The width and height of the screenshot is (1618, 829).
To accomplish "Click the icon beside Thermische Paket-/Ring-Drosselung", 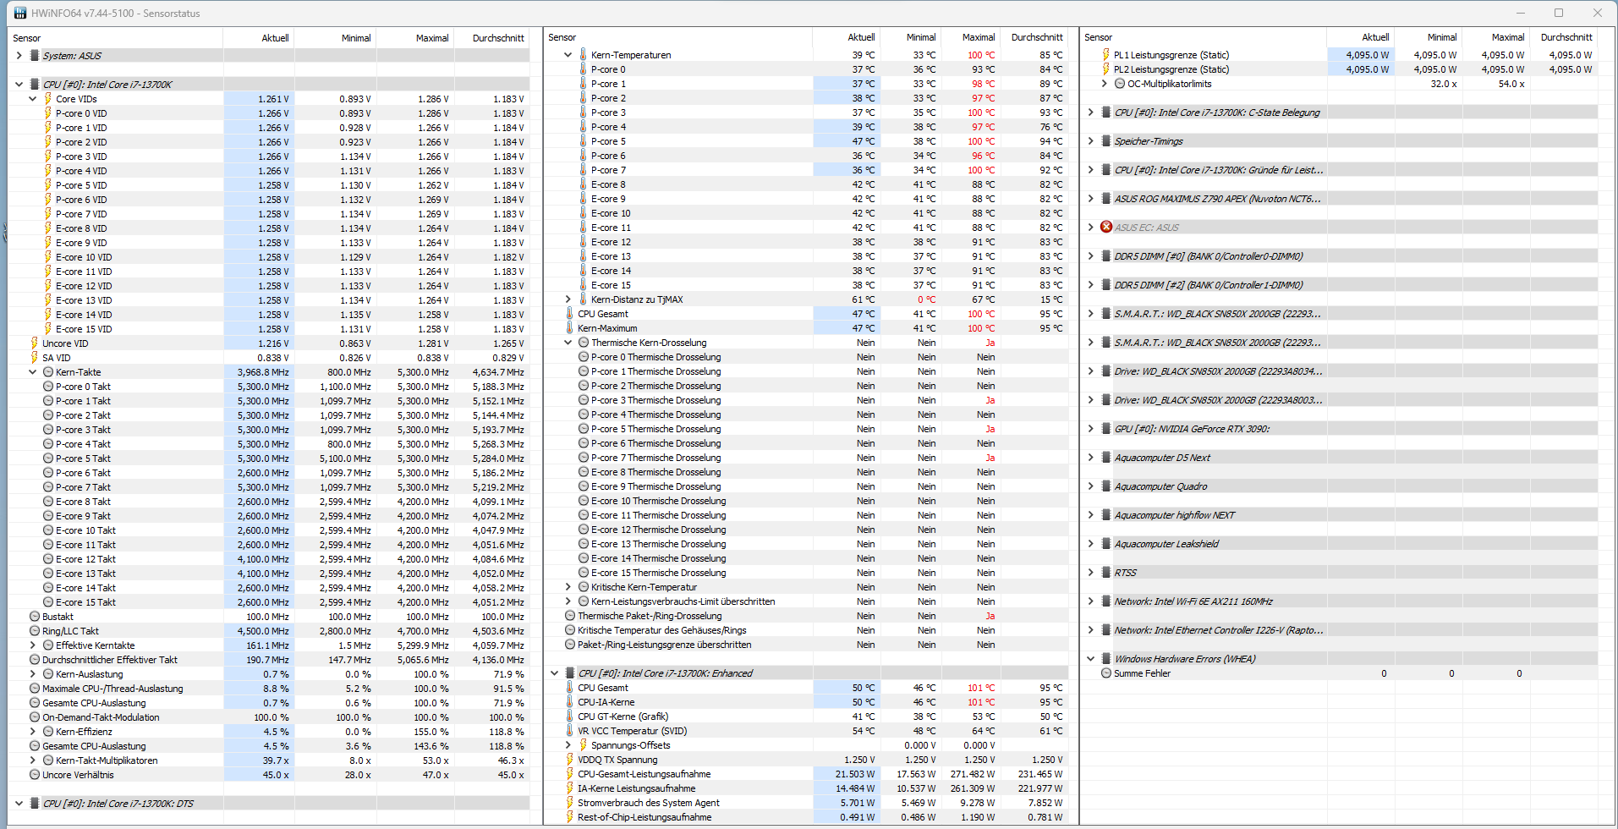I will pyautogui.click(x=569, y=616).
